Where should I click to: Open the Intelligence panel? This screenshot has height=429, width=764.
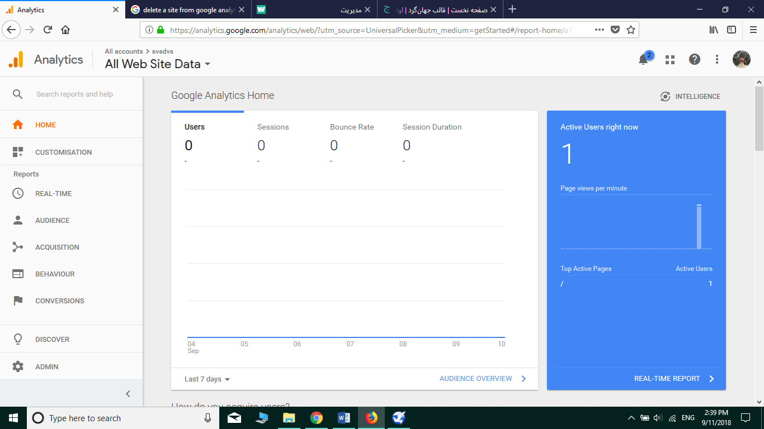point(690,97)
